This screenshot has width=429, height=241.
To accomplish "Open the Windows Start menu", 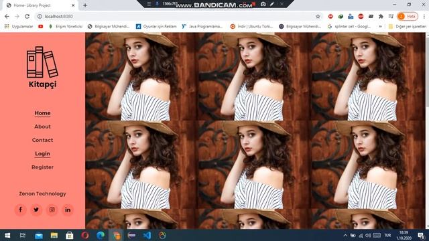I will click(7, 235).
